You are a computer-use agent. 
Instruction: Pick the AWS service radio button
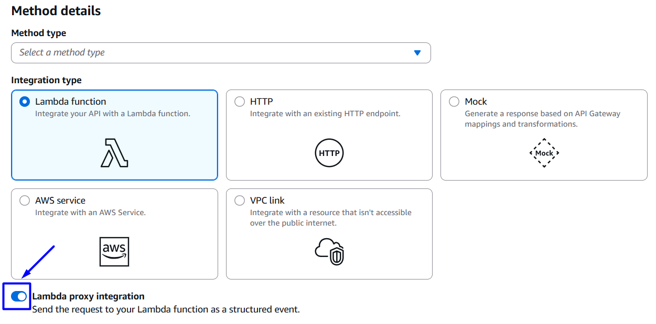25,200
